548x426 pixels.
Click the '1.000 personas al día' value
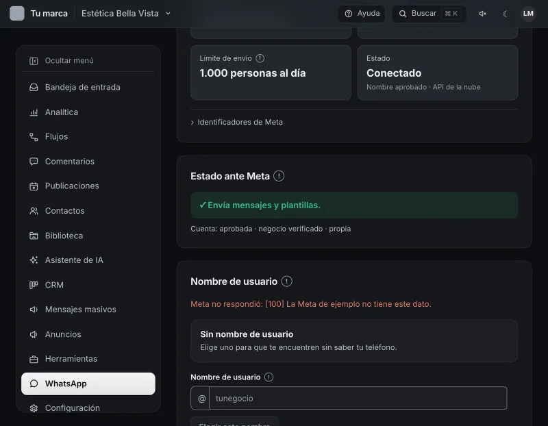[x=252, y=73]
